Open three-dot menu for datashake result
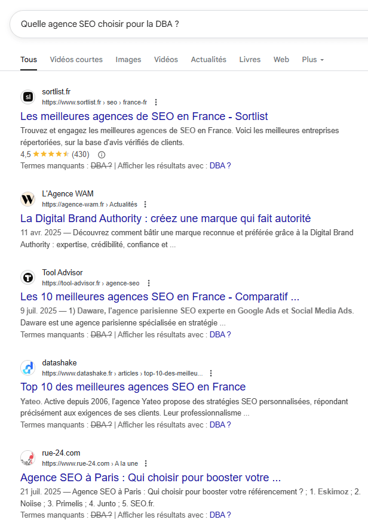This screenshot has width=368, height=529. (213, 373)
